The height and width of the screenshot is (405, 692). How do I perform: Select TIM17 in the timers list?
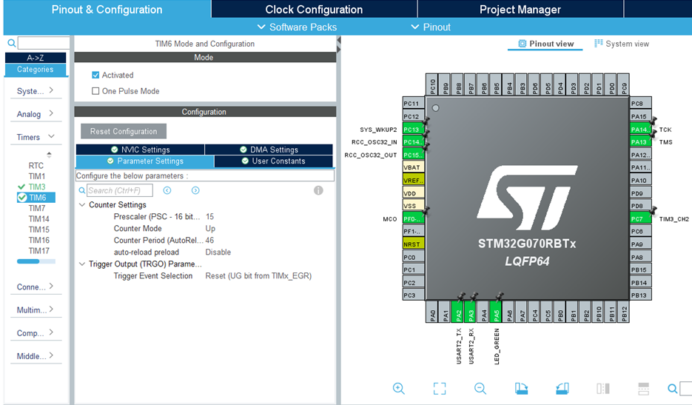[x=38, y=250]
